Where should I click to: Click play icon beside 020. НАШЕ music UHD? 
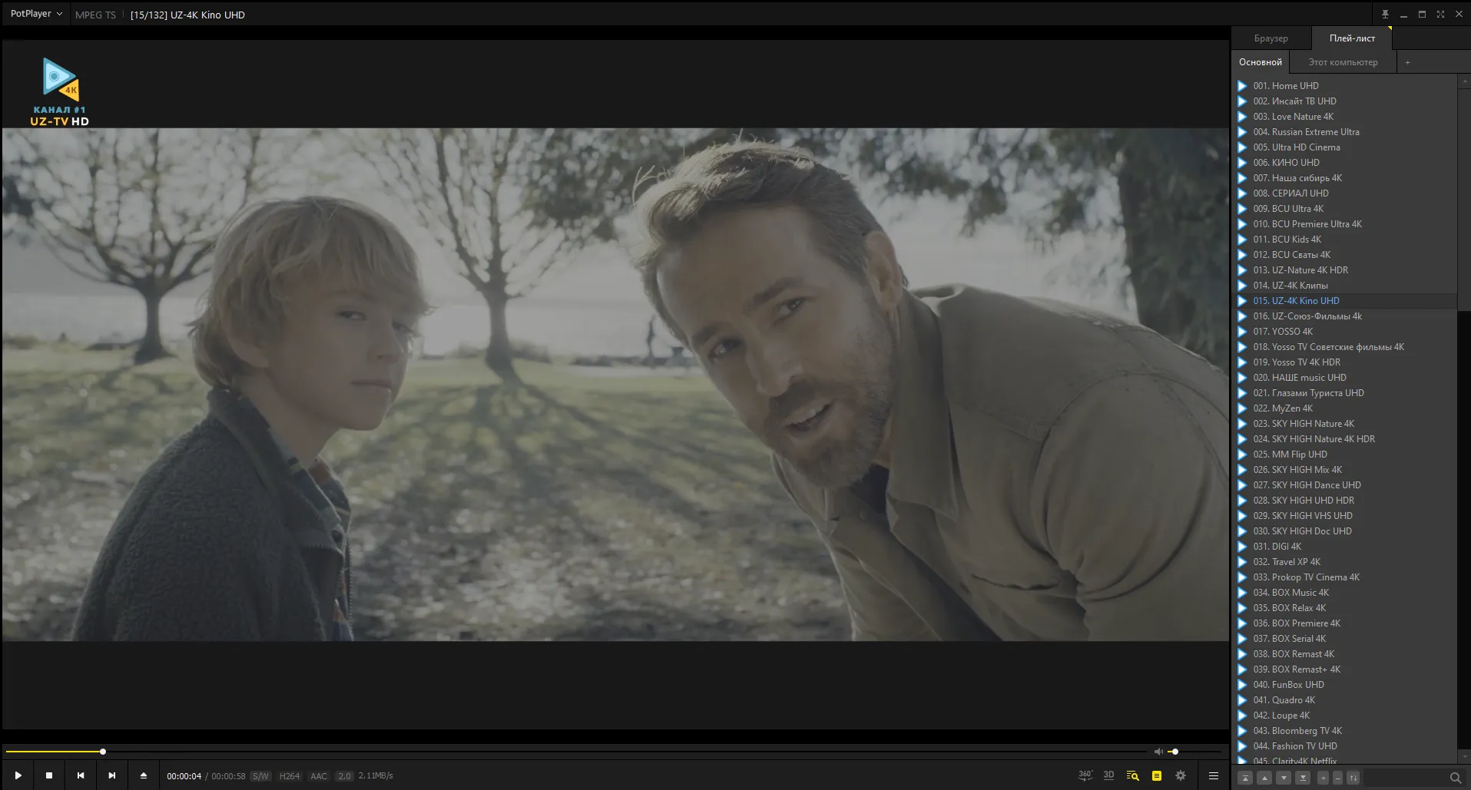1242,378
